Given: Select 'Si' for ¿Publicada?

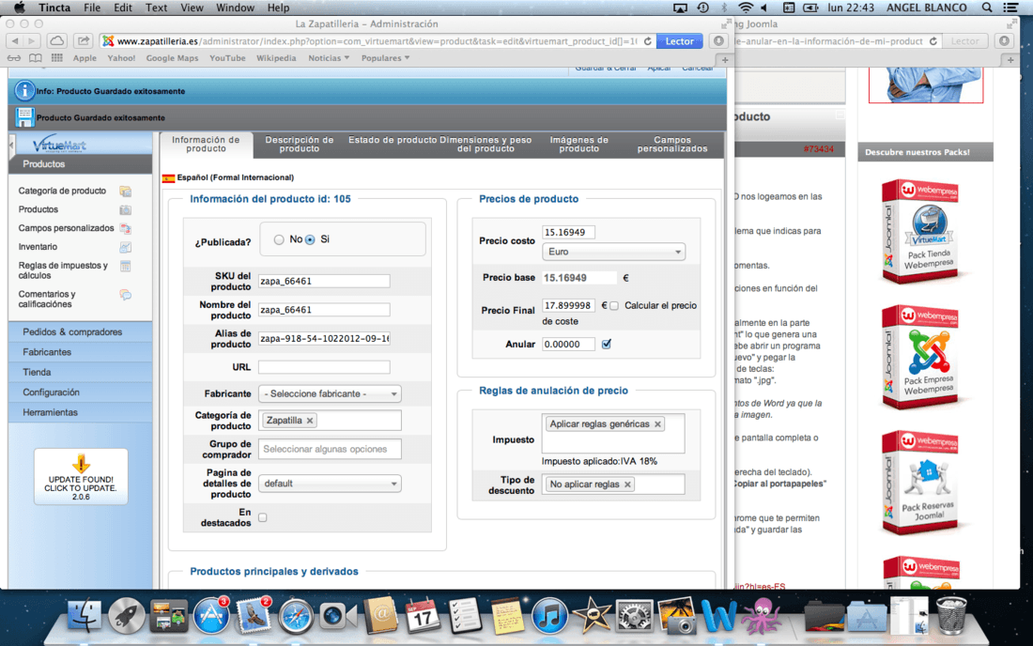Looking at the screenshot, I should (310, 239).
